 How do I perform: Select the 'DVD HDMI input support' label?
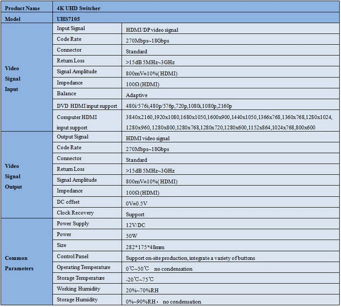tap(87, 106)
